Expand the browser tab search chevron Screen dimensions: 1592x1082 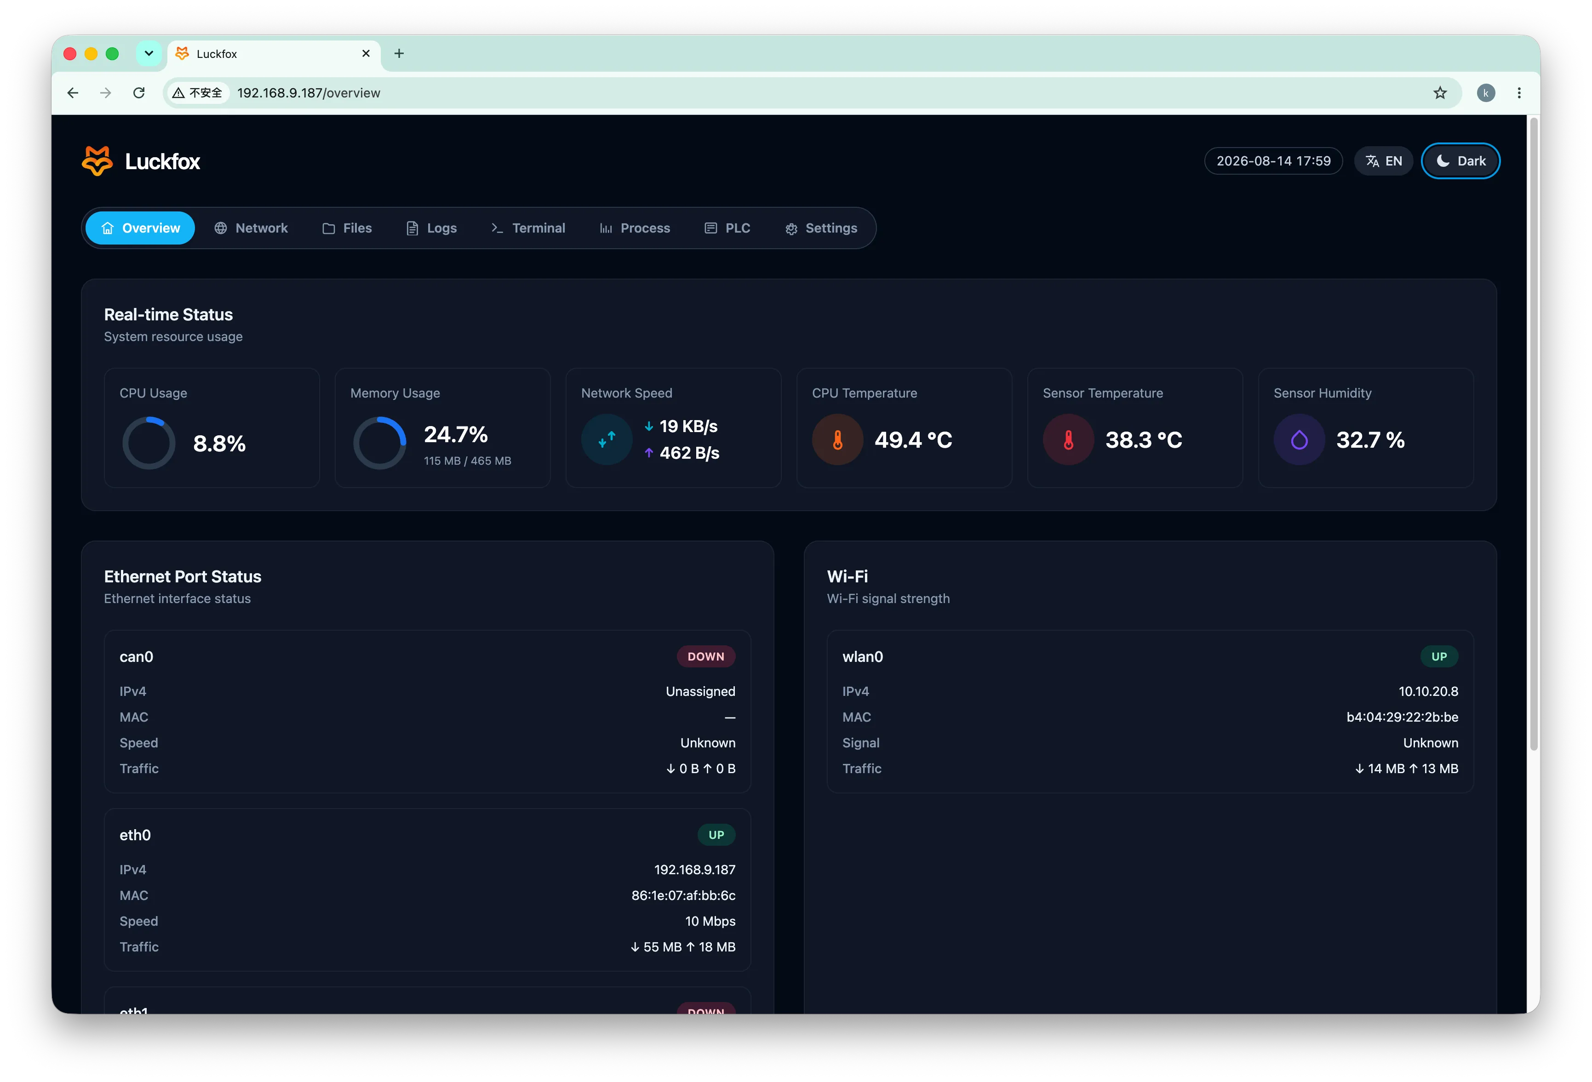(149, 53)
